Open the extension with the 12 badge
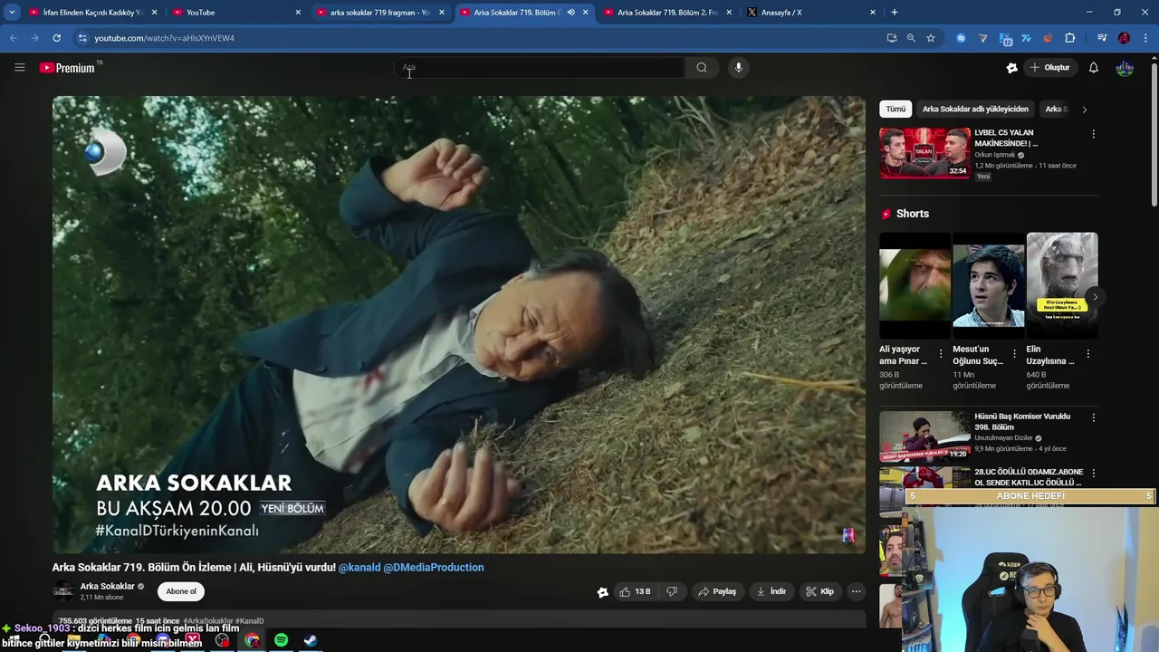Screen dimensions: 1159x652 (x=1006, y=39)
